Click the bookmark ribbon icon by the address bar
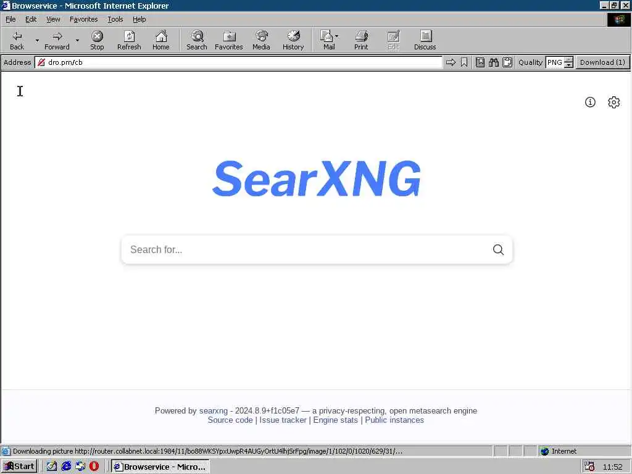Screen dimensions: 632x474 click(464, 62)
